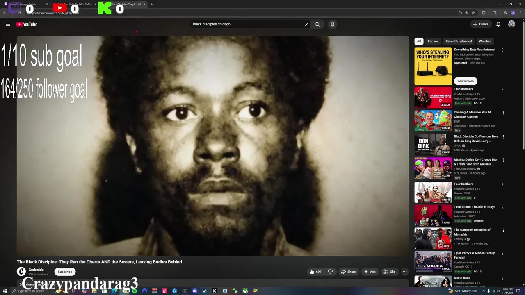The height and width of the screenshot is (295, 525).
Task: Click the Share button
Action: (x=348, y=272)
